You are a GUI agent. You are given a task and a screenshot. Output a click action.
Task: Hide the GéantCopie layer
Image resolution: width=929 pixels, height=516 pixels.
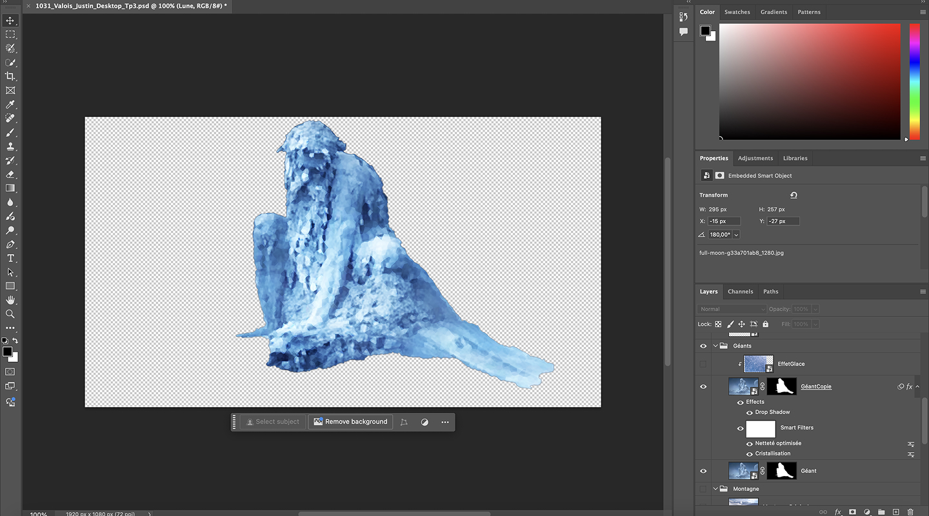point(703,386)
